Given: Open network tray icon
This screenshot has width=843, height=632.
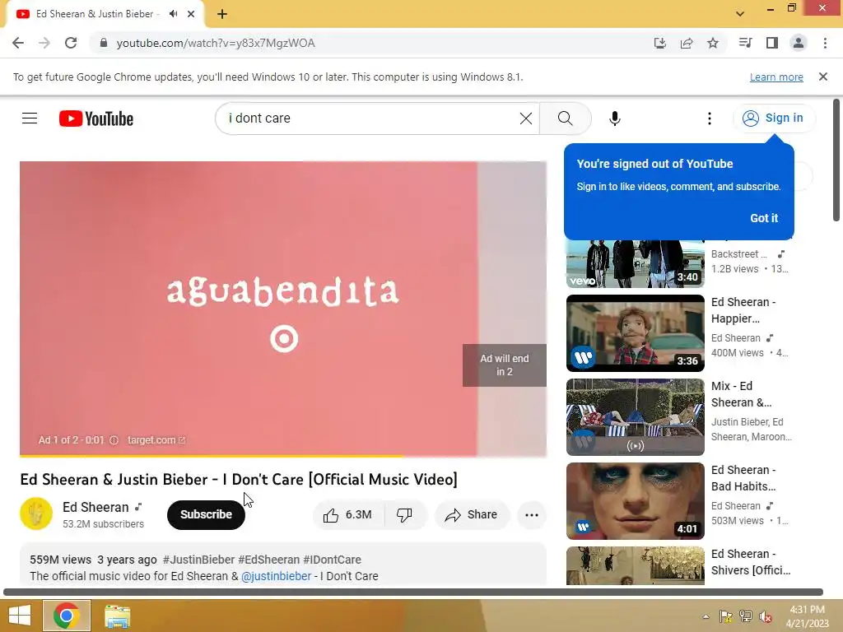Looking at the screenshot, I should 745,616.
